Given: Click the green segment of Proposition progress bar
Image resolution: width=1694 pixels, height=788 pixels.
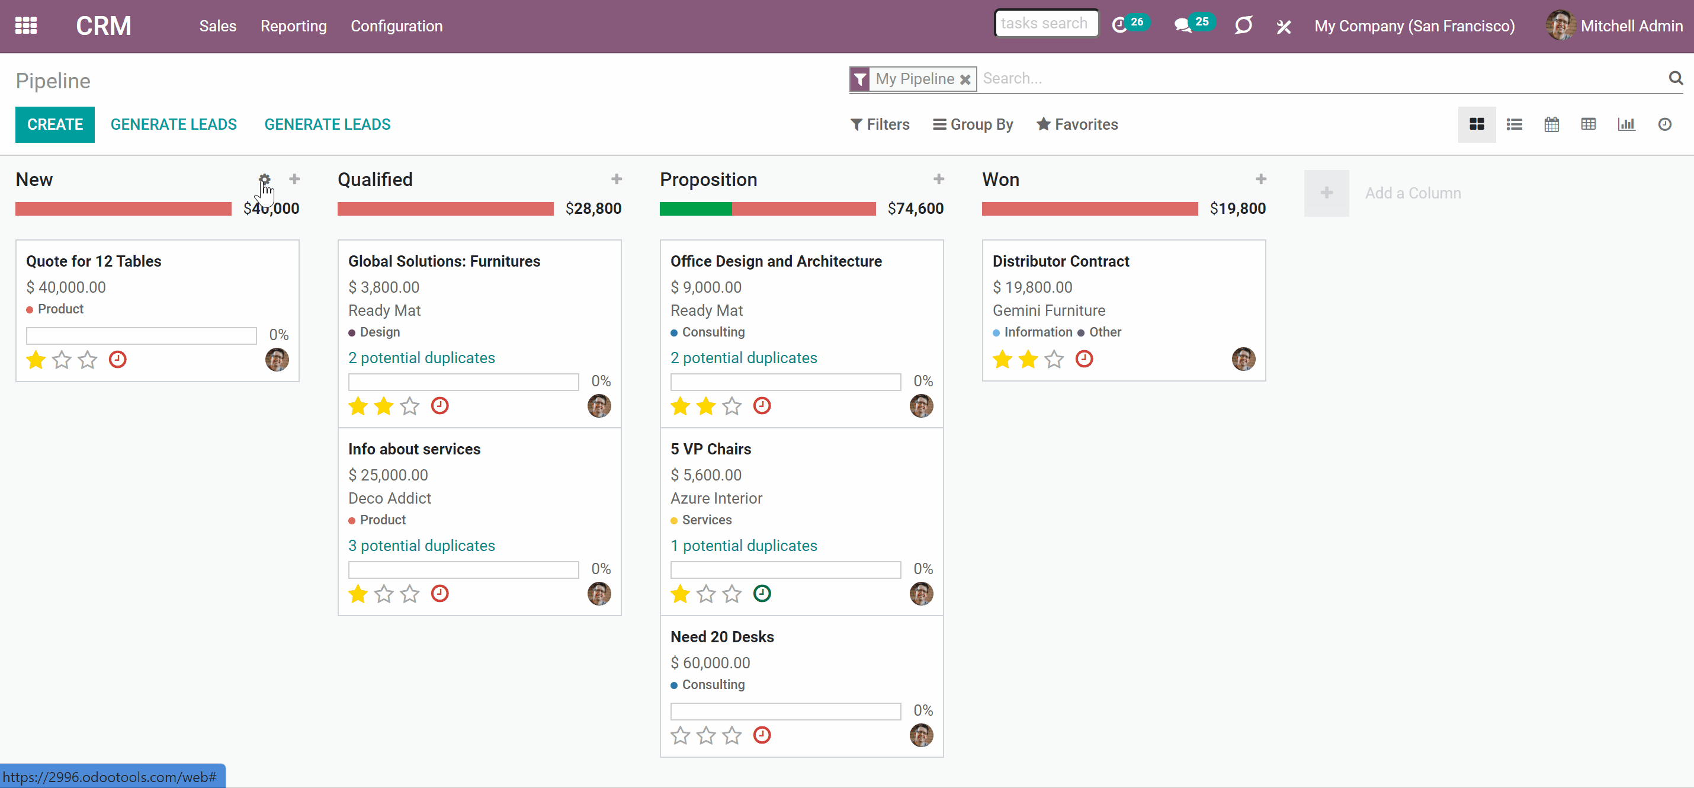Looking at the screenshot, I should coord(696,209).
